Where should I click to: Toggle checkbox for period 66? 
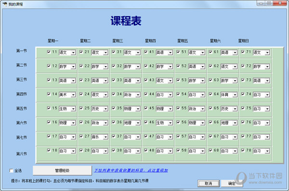[x=210, y=122]
